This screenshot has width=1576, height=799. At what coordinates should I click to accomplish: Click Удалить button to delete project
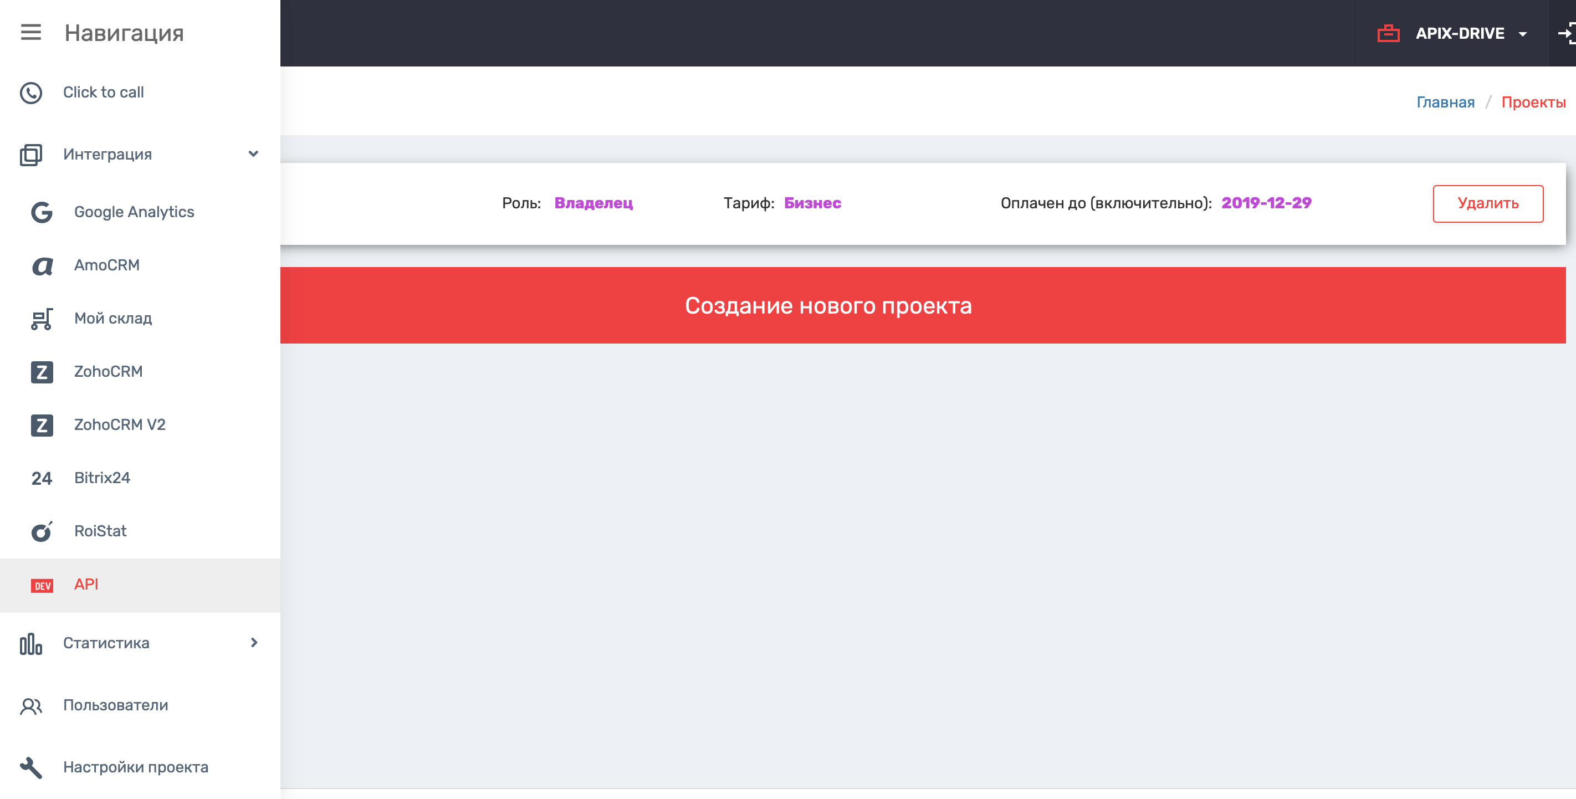pyautogui.click(x=1488, y=203)
